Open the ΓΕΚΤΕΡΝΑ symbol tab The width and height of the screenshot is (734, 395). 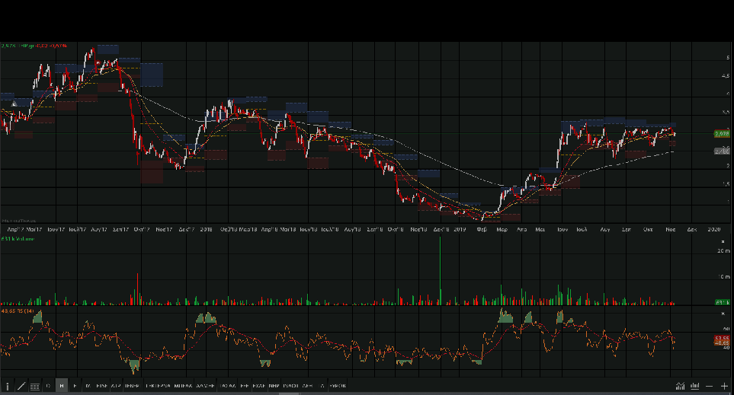[x=158, y=387]
